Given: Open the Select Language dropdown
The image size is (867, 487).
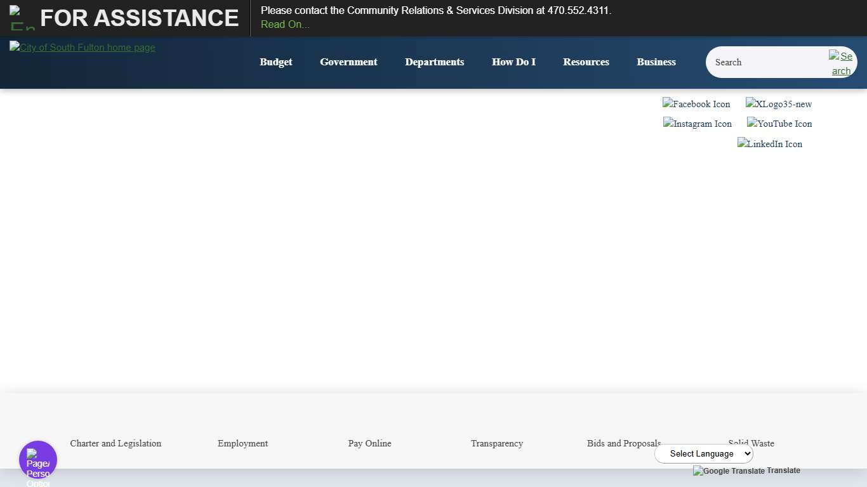Looking at the screenshot, I should tap(703, 453).
